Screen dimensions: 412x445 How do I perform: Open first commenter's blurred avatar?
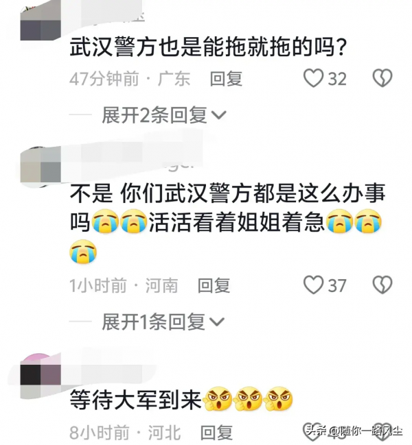tap(41, 21)
